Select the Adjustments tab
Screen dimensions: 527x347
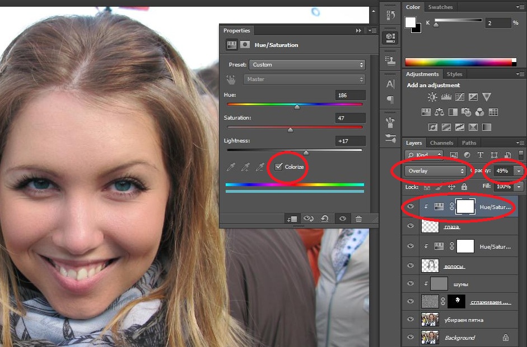tap(422, 74)
